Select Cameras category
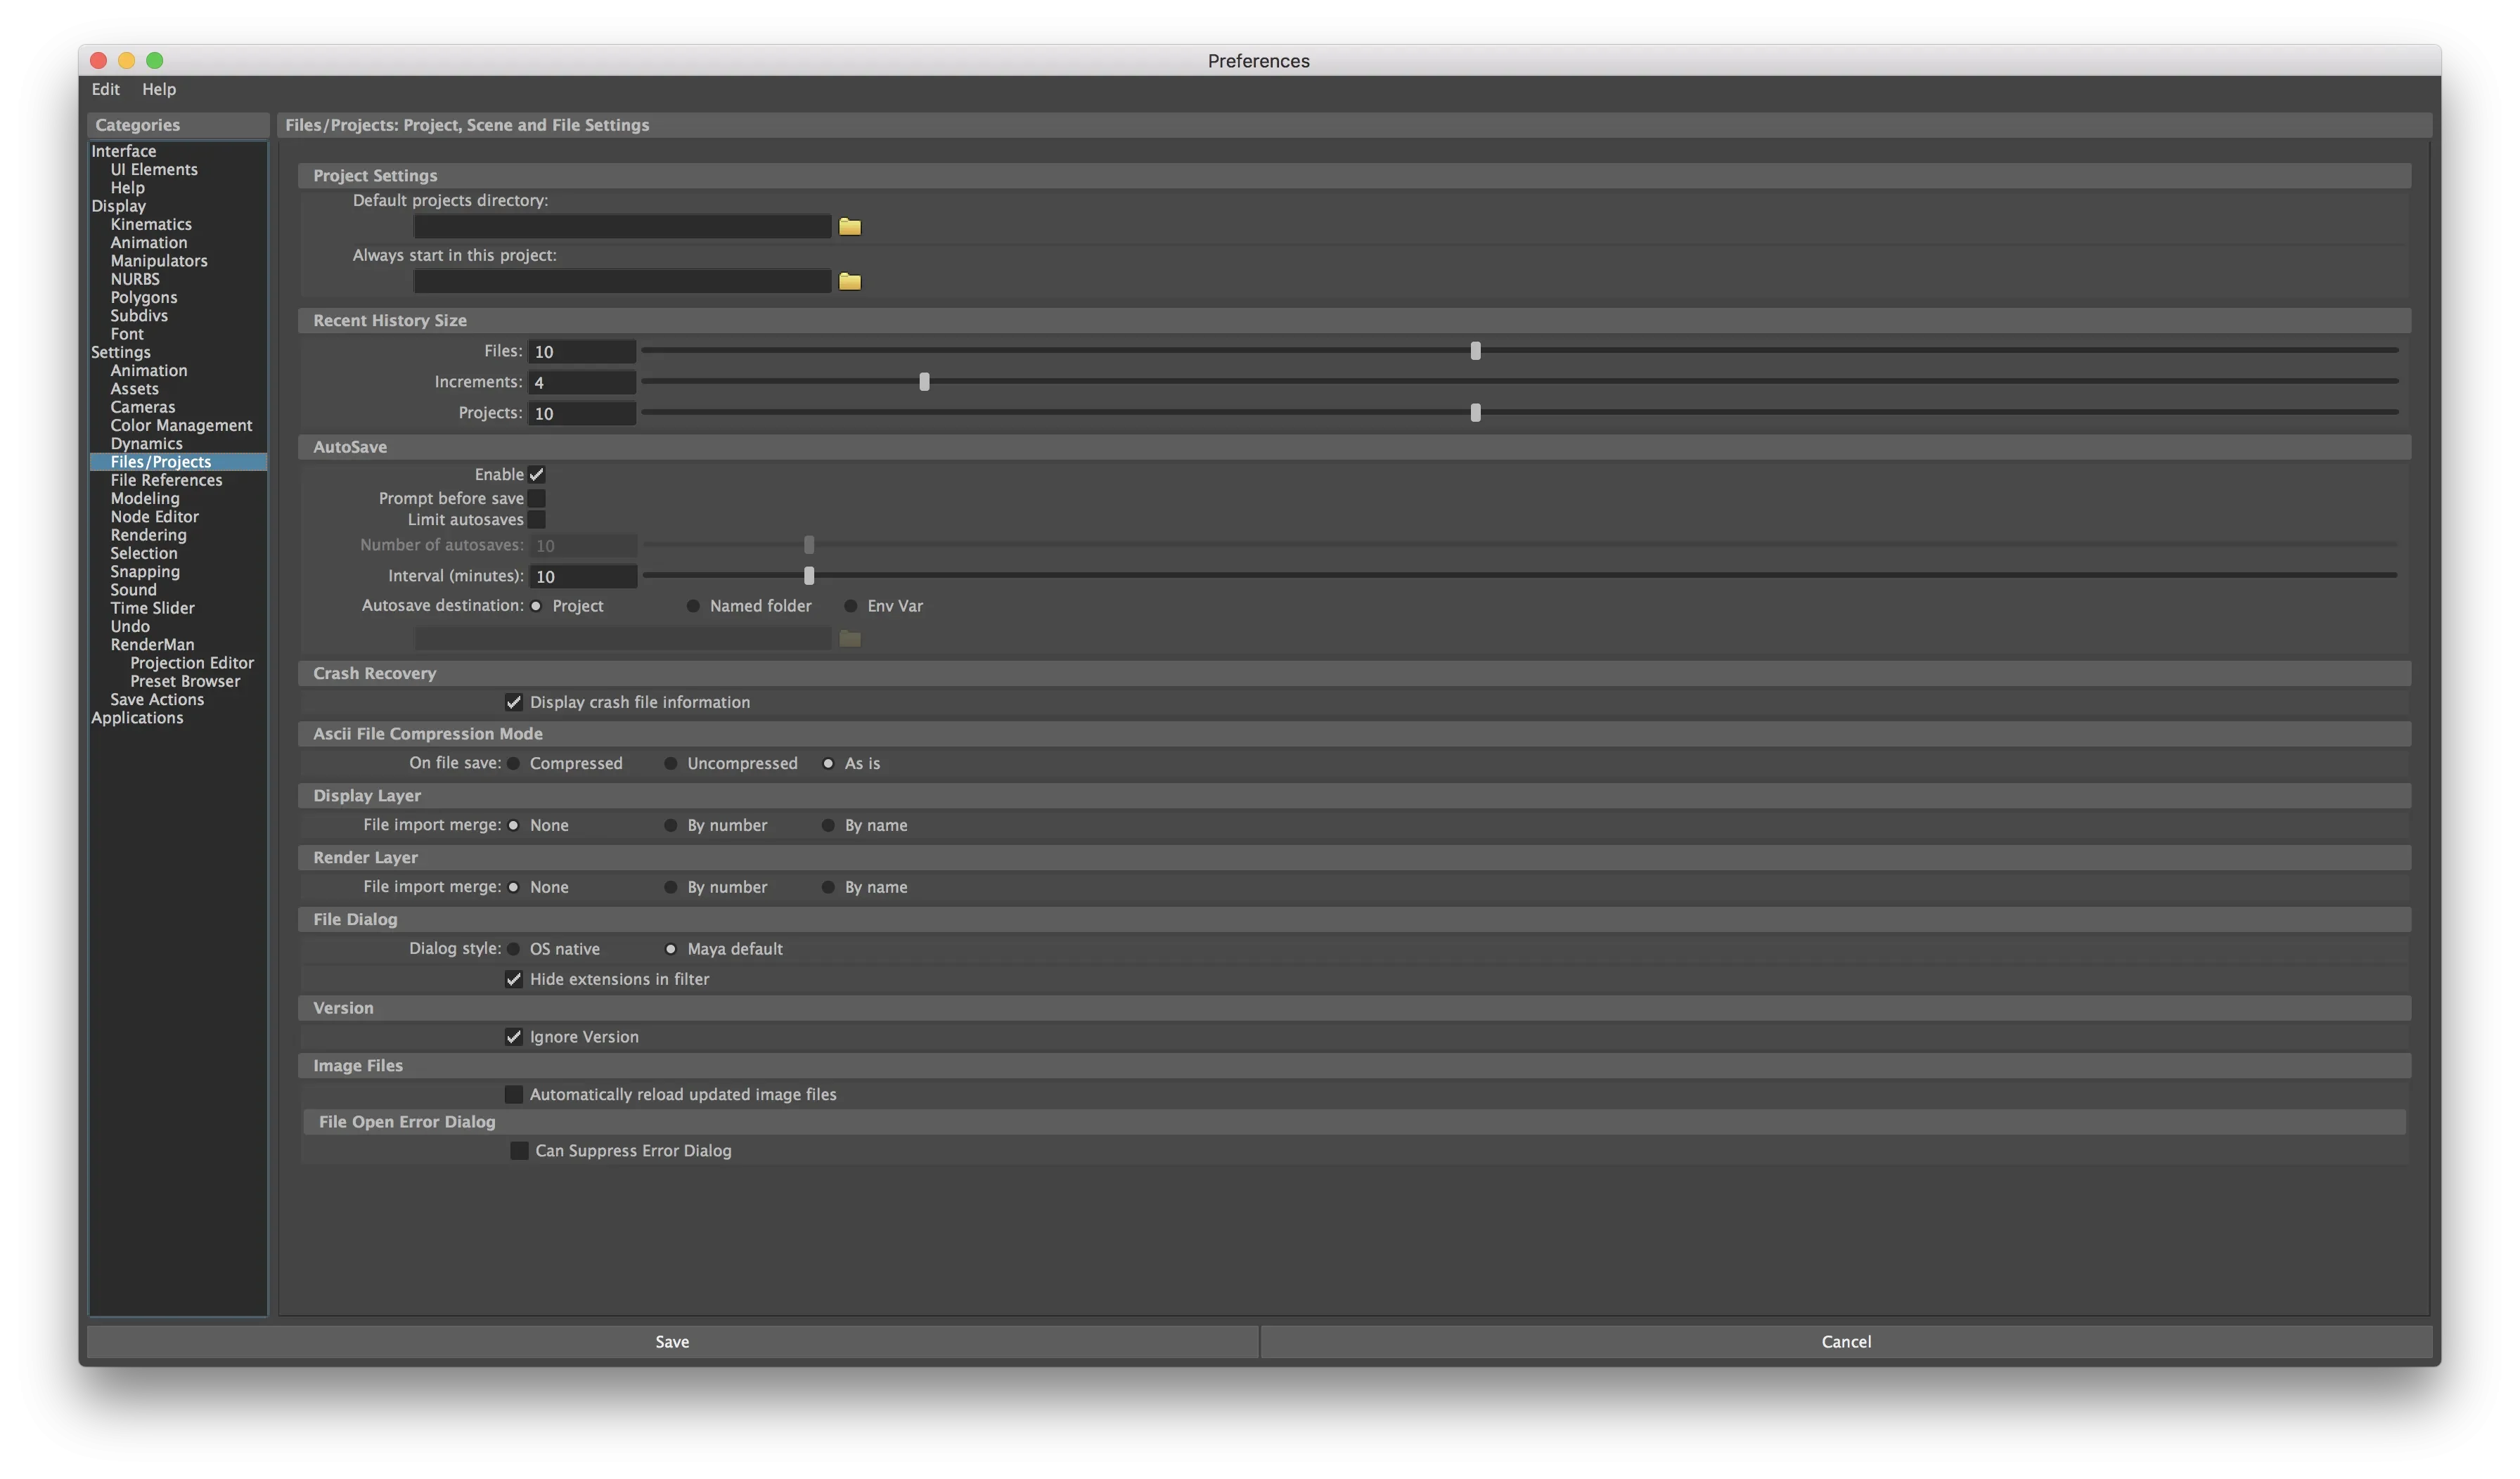This screenshot has width=2520, height=1479. pyautogui.click(x=143, y=408)
